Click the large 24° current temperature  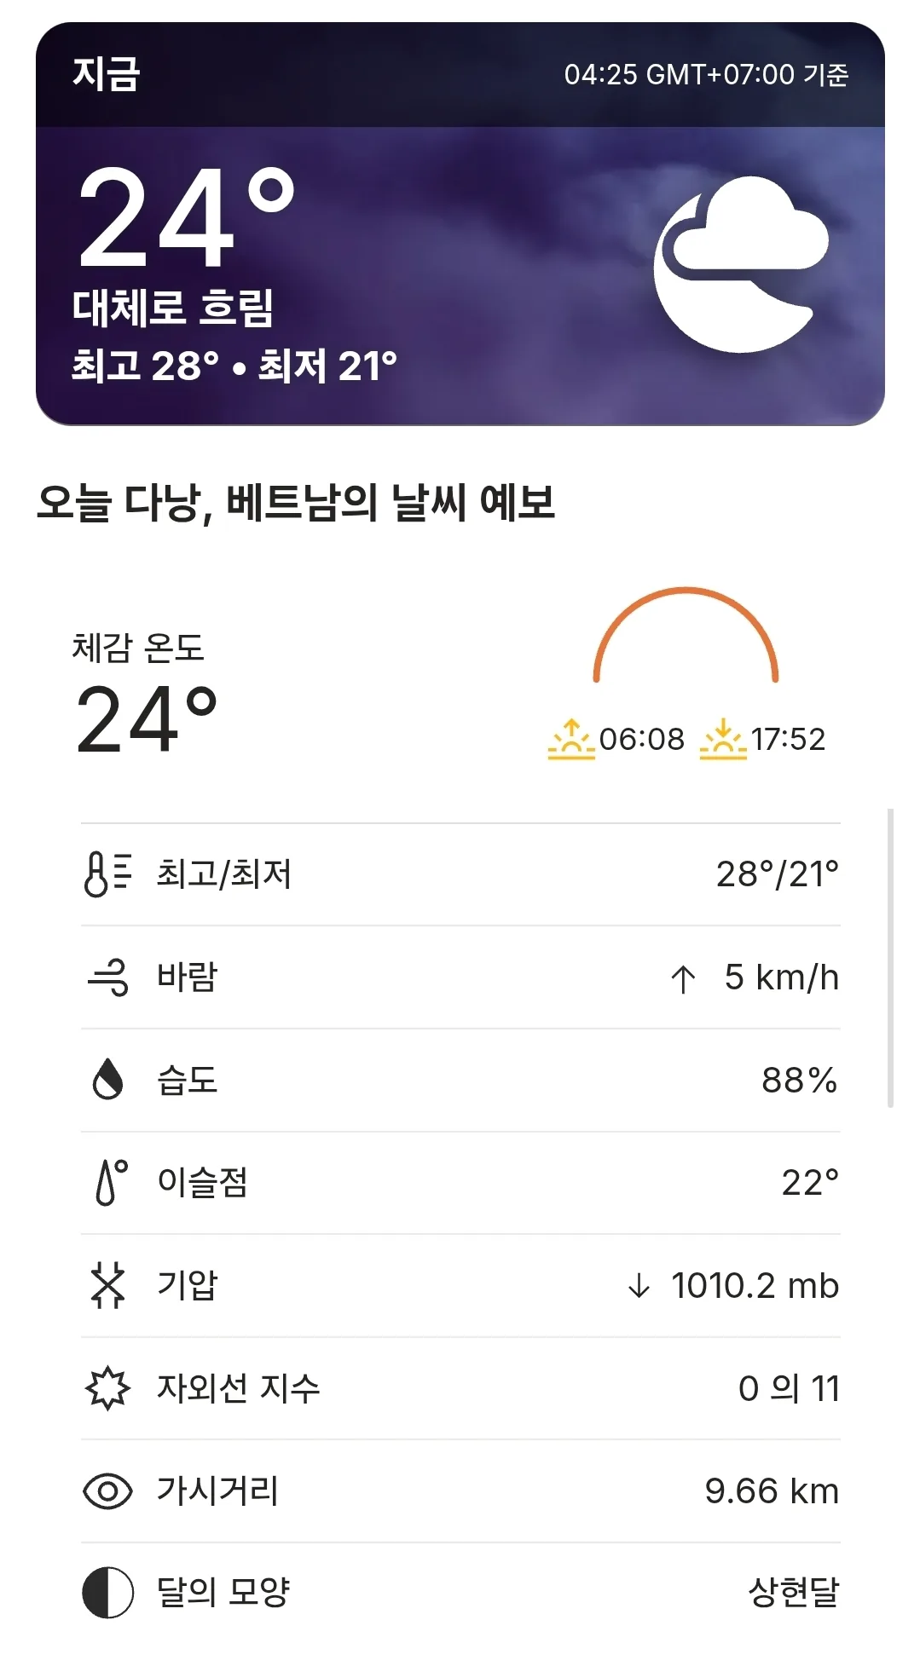pos(187,216)
